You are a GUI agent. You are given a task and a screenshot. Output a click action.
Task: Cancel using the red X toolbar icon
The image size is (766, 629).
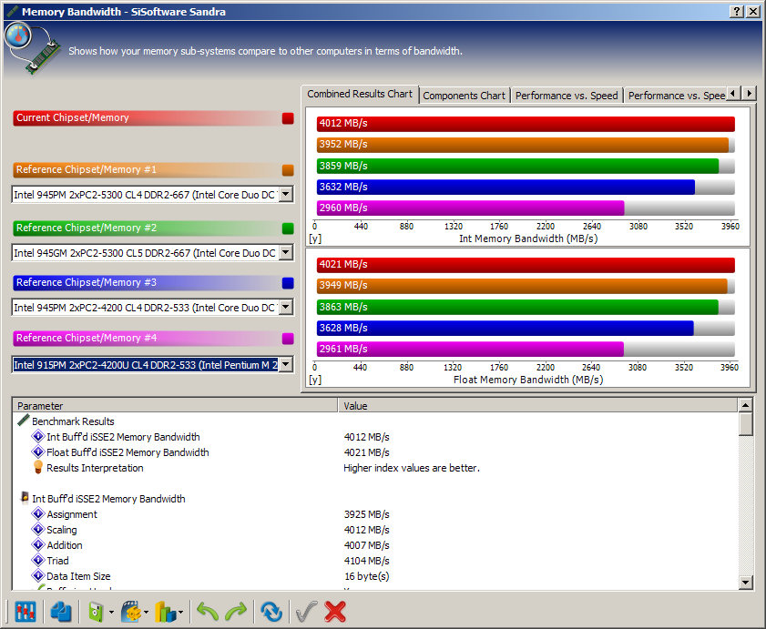[335, 612]
